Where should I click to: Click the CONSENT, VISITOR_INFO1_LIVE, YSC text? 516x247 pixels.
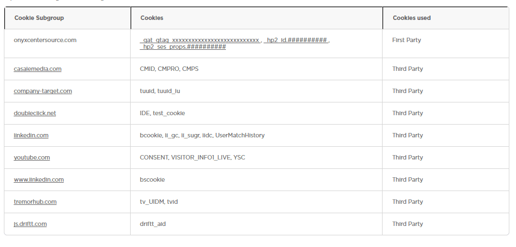click(192, 158)
